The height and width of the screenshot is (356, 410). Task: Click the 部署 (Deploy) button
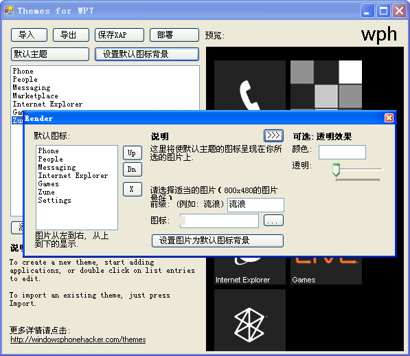click(174, 35)
